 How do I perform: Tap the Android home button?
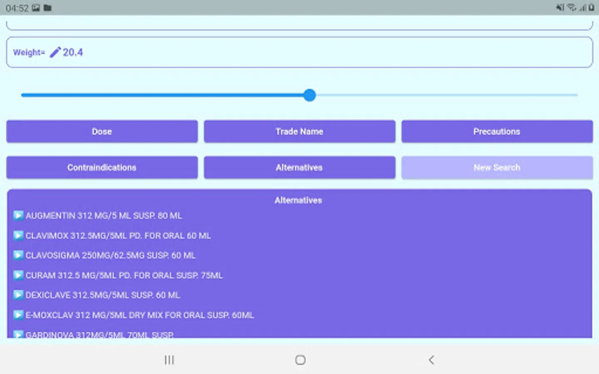coord(300,360)
